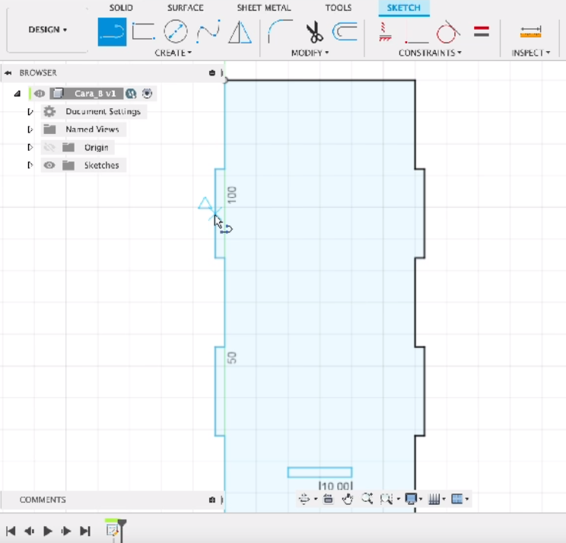Activate Cara_B v1 component radio button
This screenshot has height=543, width=566.
point(147,94)
